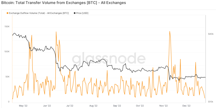216x108 pixels.
Task: Select the Sep '22 x-axis label
Action: (x=117, y=106)
